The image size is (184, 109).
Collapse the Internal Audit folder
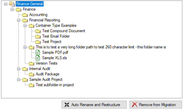[x=19, y=69]
